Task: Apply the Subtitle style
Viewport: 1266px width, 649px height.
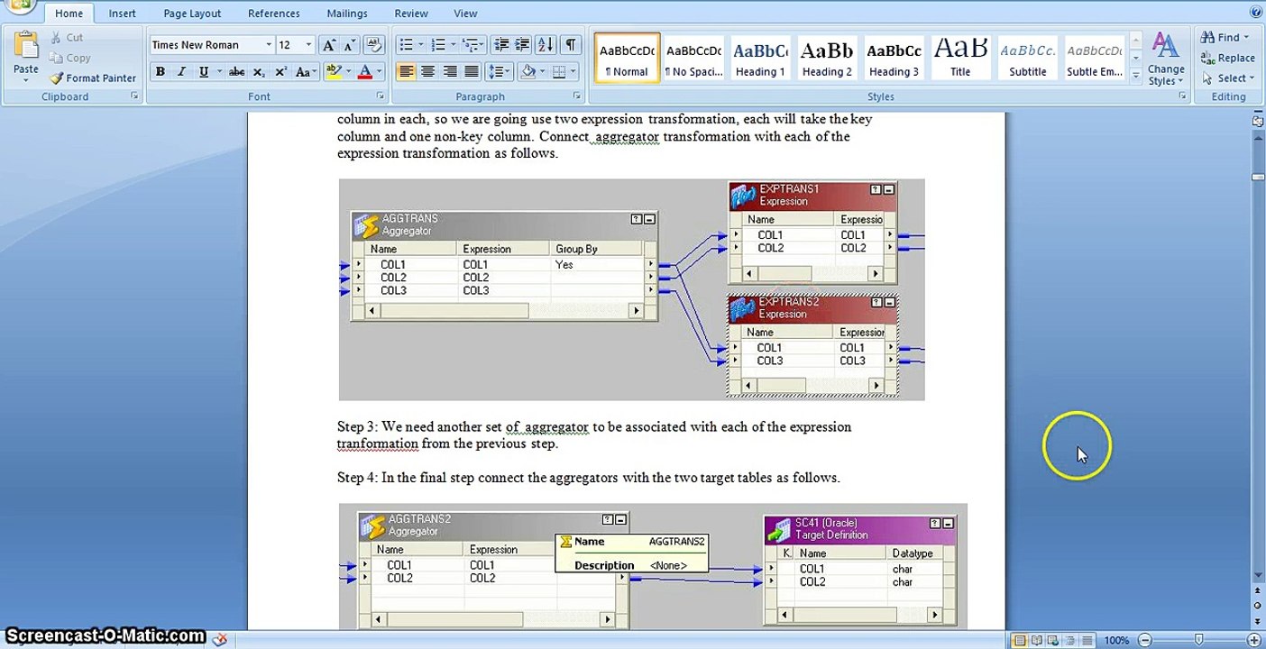Action: click(1027, 59)
